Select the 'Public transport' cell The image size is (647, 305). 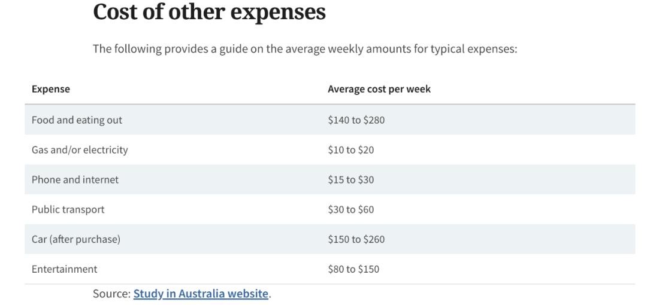pyautogui.click(x=68, y=209)
